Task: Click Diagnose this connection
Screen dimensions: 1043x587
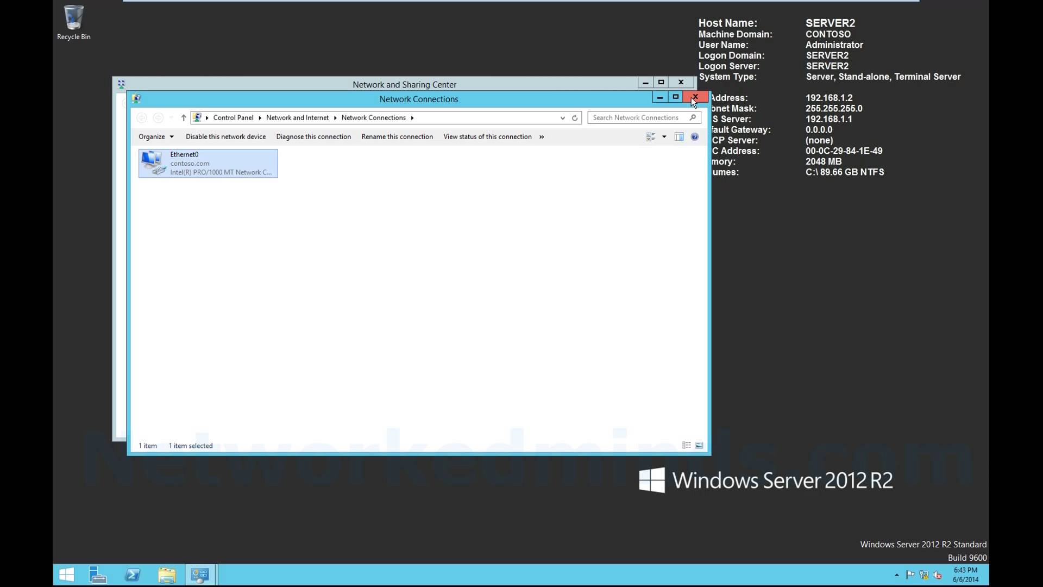Action: pos(313,136)
